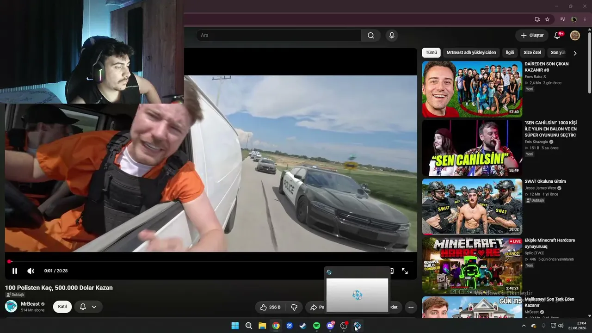Select the partially hidden 'Son yük' chip
This screenshot has height=333, width=592.
558,53
